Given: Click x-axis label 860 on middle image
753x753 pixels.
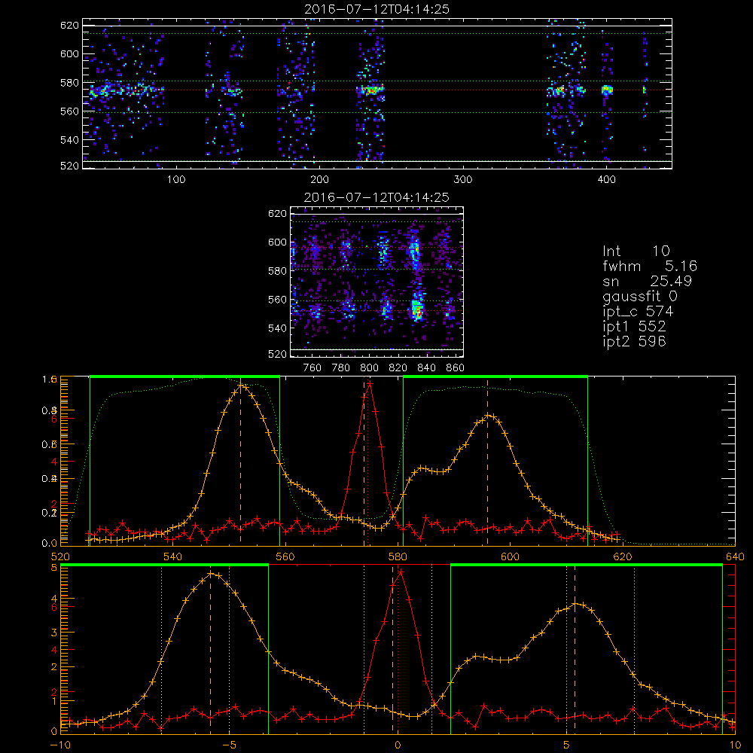Looking at the screenshot, I should 456,368.
